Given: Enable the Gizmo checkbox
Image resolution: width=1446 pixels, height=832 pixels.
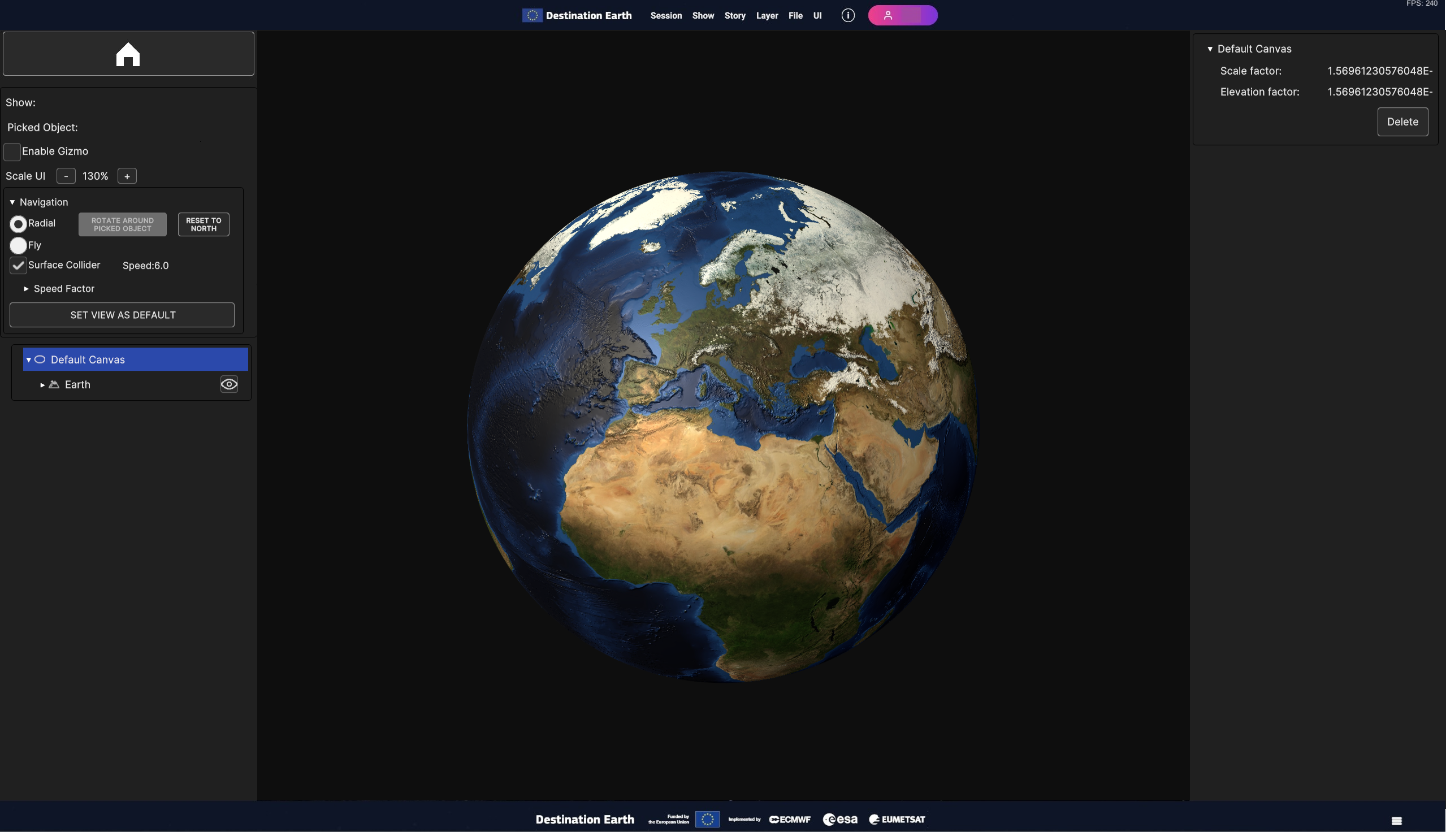Looking at the screenshot, I should 12,151.
